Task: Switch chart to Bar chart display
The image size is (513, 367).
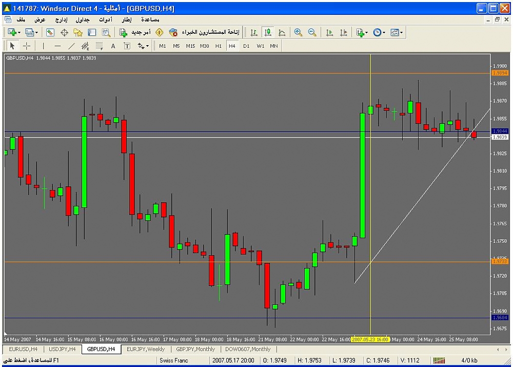Action: 254,32
